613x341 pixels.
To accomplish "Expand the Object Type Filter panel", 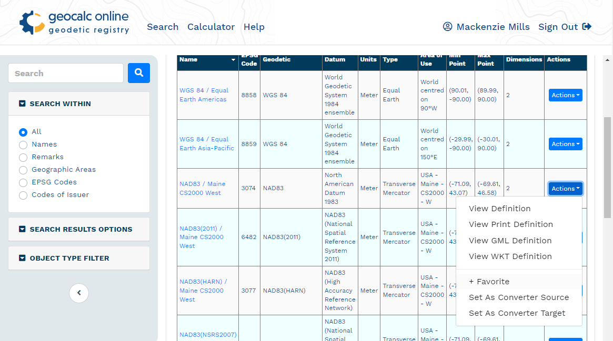I will pos(79,259).
